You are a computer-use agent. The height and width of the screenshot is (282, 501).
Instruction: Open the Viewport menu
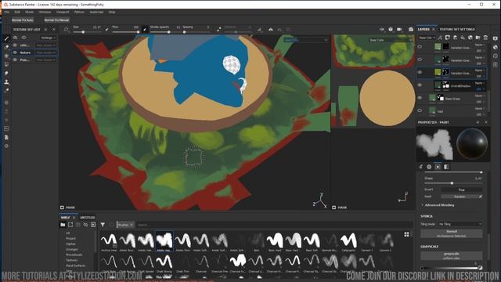pyautogui.click(x=63, y=12)
